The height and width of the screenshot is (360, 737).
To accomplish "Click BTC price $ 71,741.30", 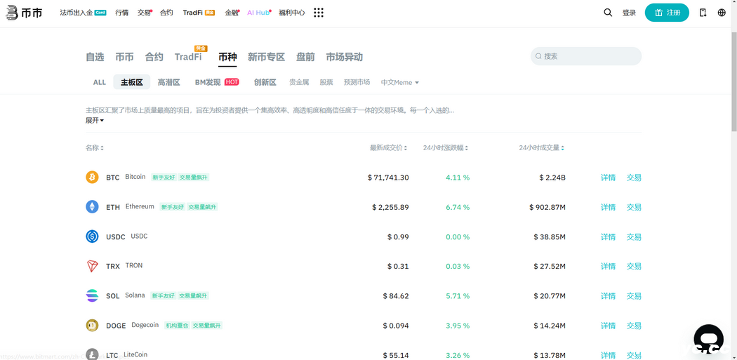I will pos(388,178).
